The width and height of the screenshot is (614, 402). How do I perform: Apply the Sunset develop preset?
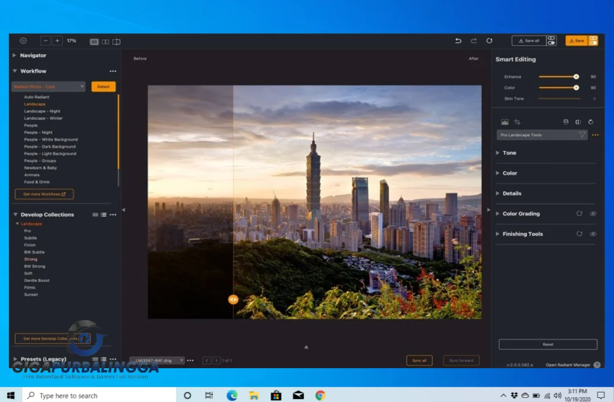(x=31, y=295)
